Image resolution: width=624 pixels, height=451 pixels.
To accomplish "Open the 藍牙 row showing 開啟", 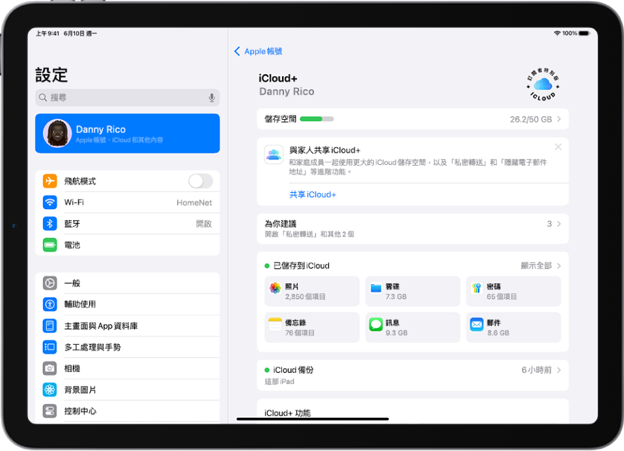I will click(128, 224).
